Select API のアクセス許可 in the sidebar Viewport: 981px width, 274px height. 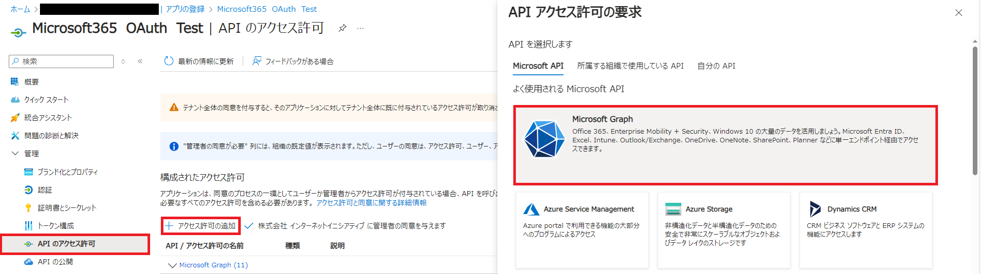click(x=75, y=244)
